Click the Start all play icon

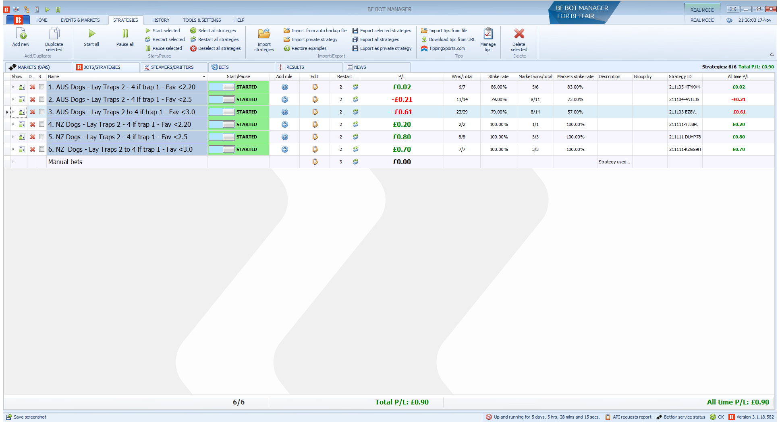click(x=92, y=34)
